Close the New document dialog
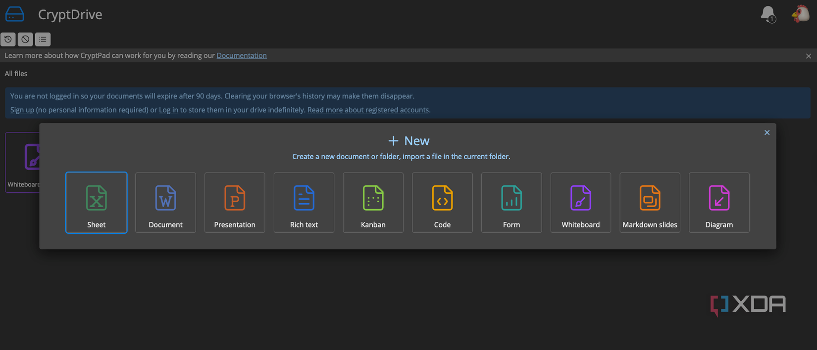This screenshot has height=350, width=817. pyautogui.click(x=767, y=132)
